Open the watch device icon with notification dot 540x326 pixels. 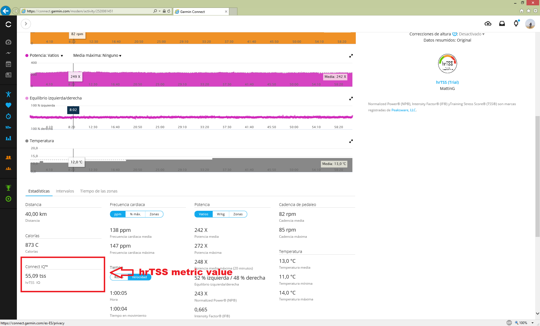516,24
